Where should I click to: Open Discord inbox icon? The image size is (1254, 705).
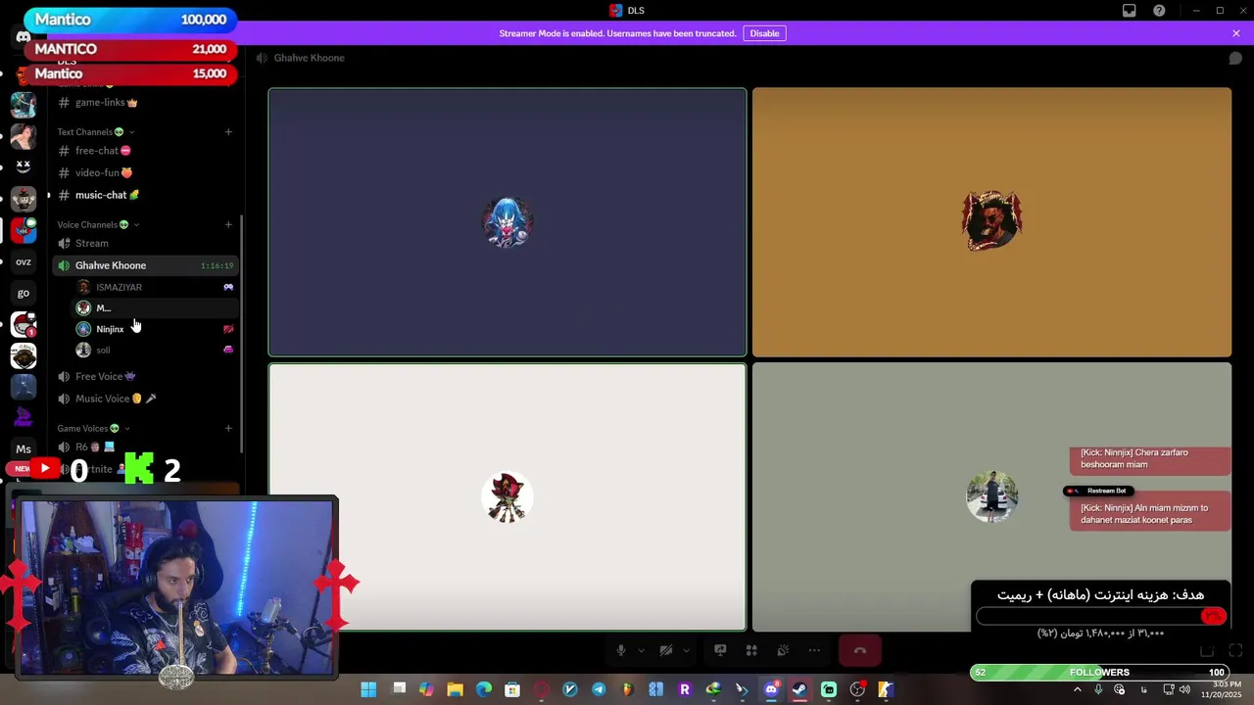point(1130,11)
